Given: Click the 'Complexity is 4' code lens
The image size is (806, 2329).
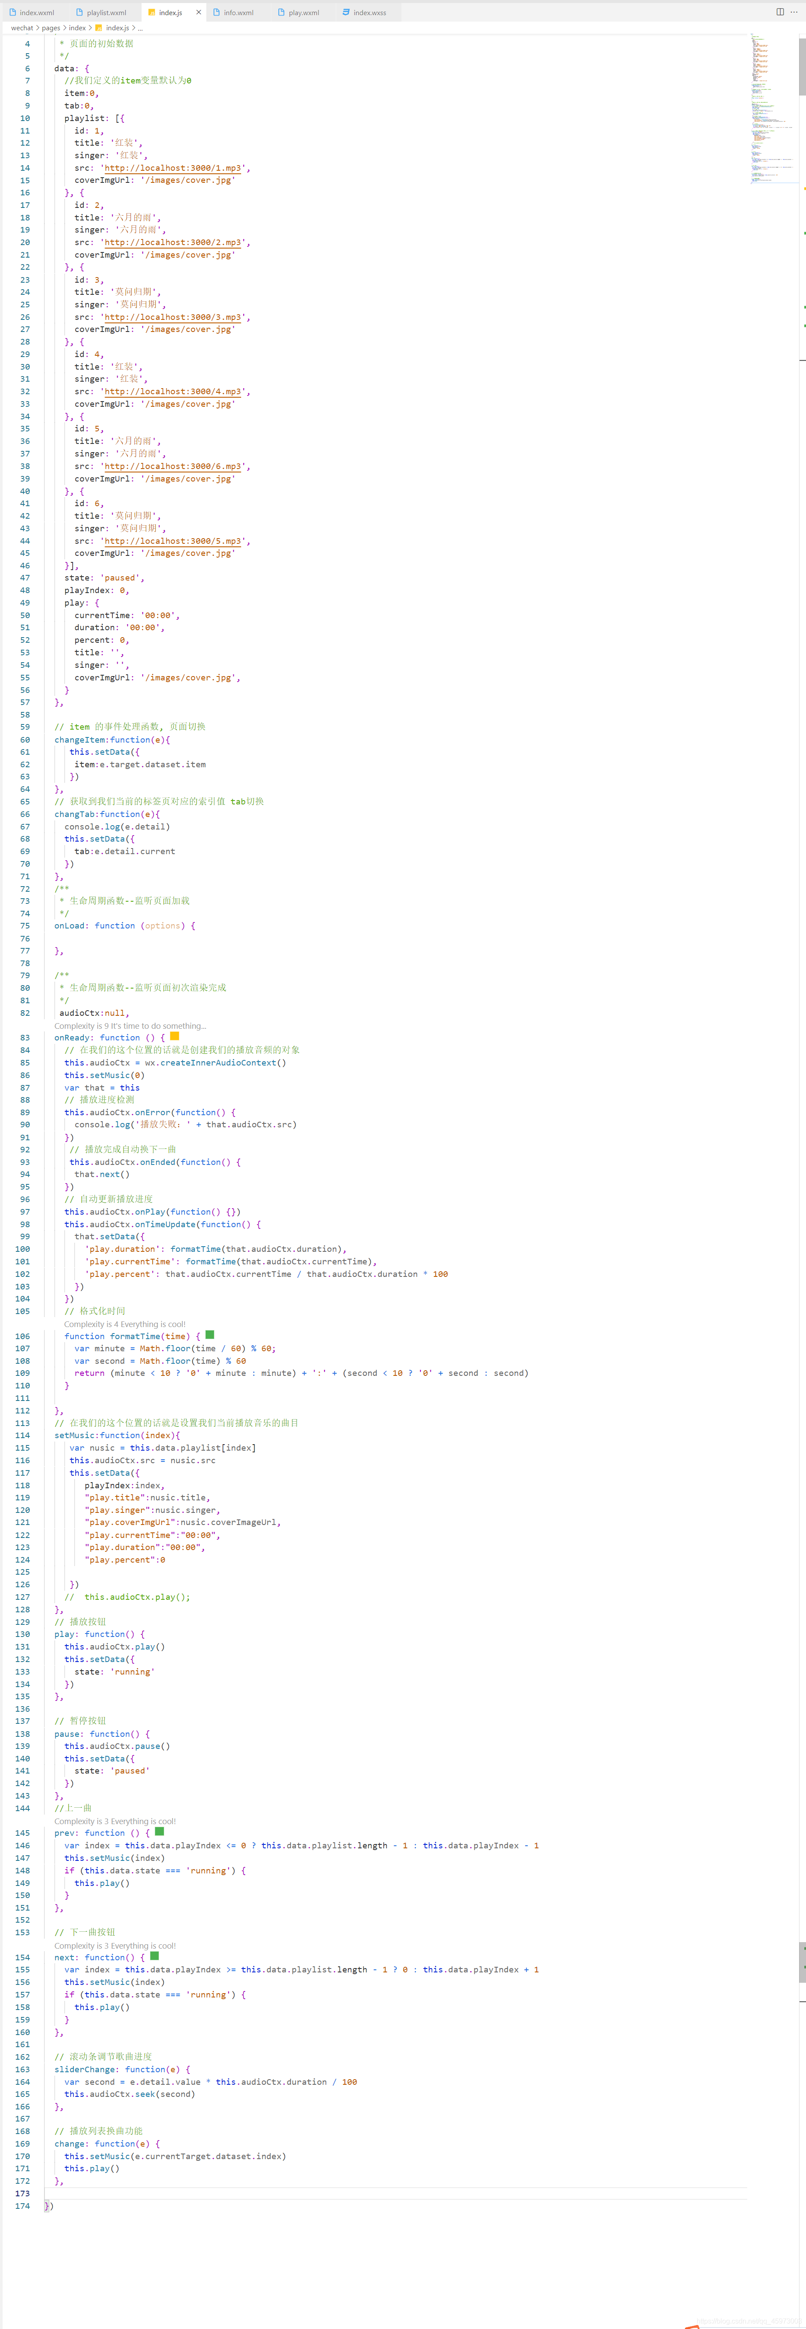Looking at the screenshot, I should click(125, 1324).
